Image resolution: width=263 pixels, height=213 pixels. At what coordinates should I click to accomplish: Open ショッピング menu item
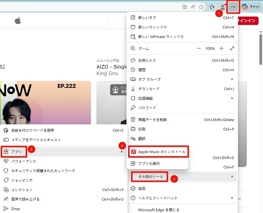(63, 180)
